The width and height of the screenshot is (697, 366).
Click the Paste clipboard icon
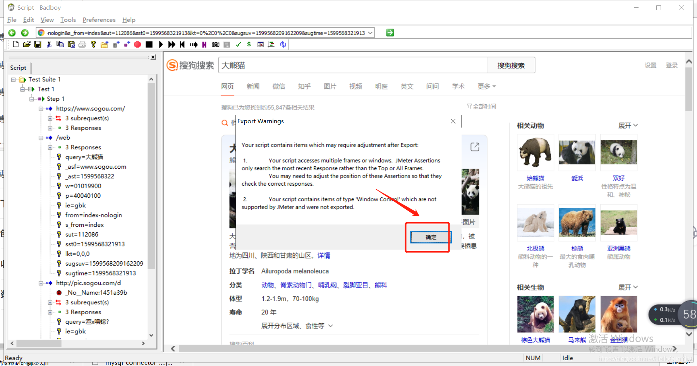[x=71, y=44]
